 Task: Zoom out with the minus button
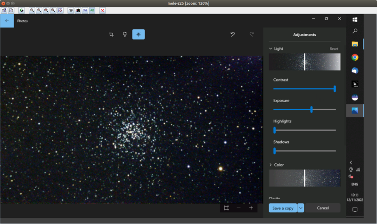[238, 208]
